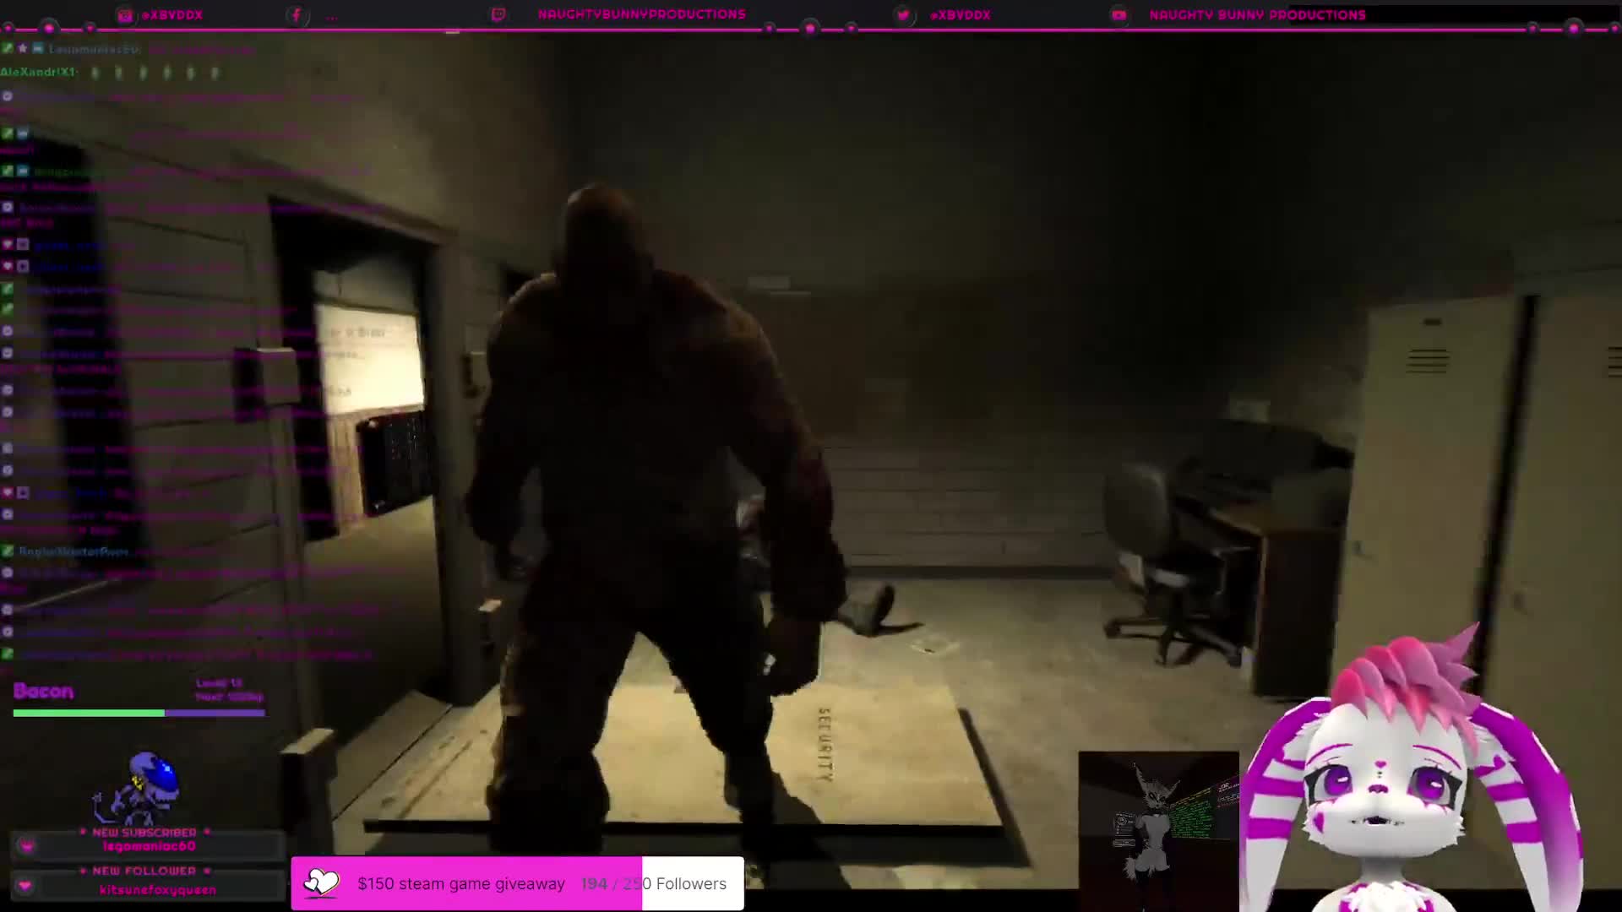Click "$150 steam game giveaway" text
1622x912 pixels.
(461, 883)
